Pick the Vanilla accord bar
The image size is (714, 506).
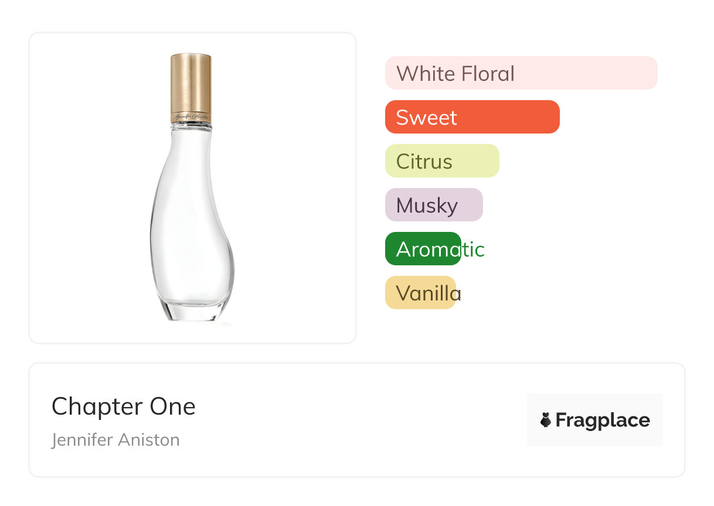click(420, 293)
